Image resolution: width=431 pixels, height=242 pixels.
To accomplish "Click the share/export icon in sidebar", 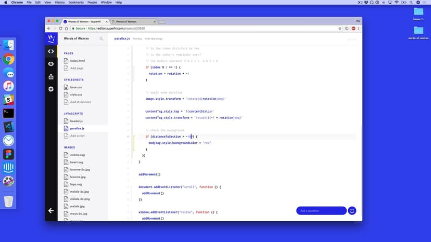I will coord(50,77).
